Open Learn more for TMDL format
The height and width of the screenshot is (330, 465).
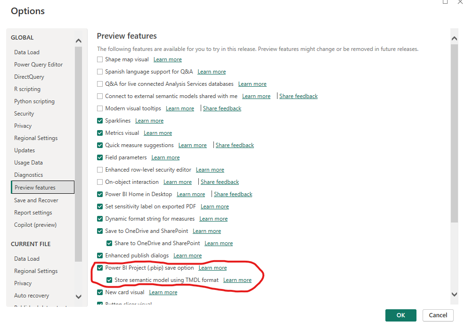pyautogui.click(x=237, y=280)
